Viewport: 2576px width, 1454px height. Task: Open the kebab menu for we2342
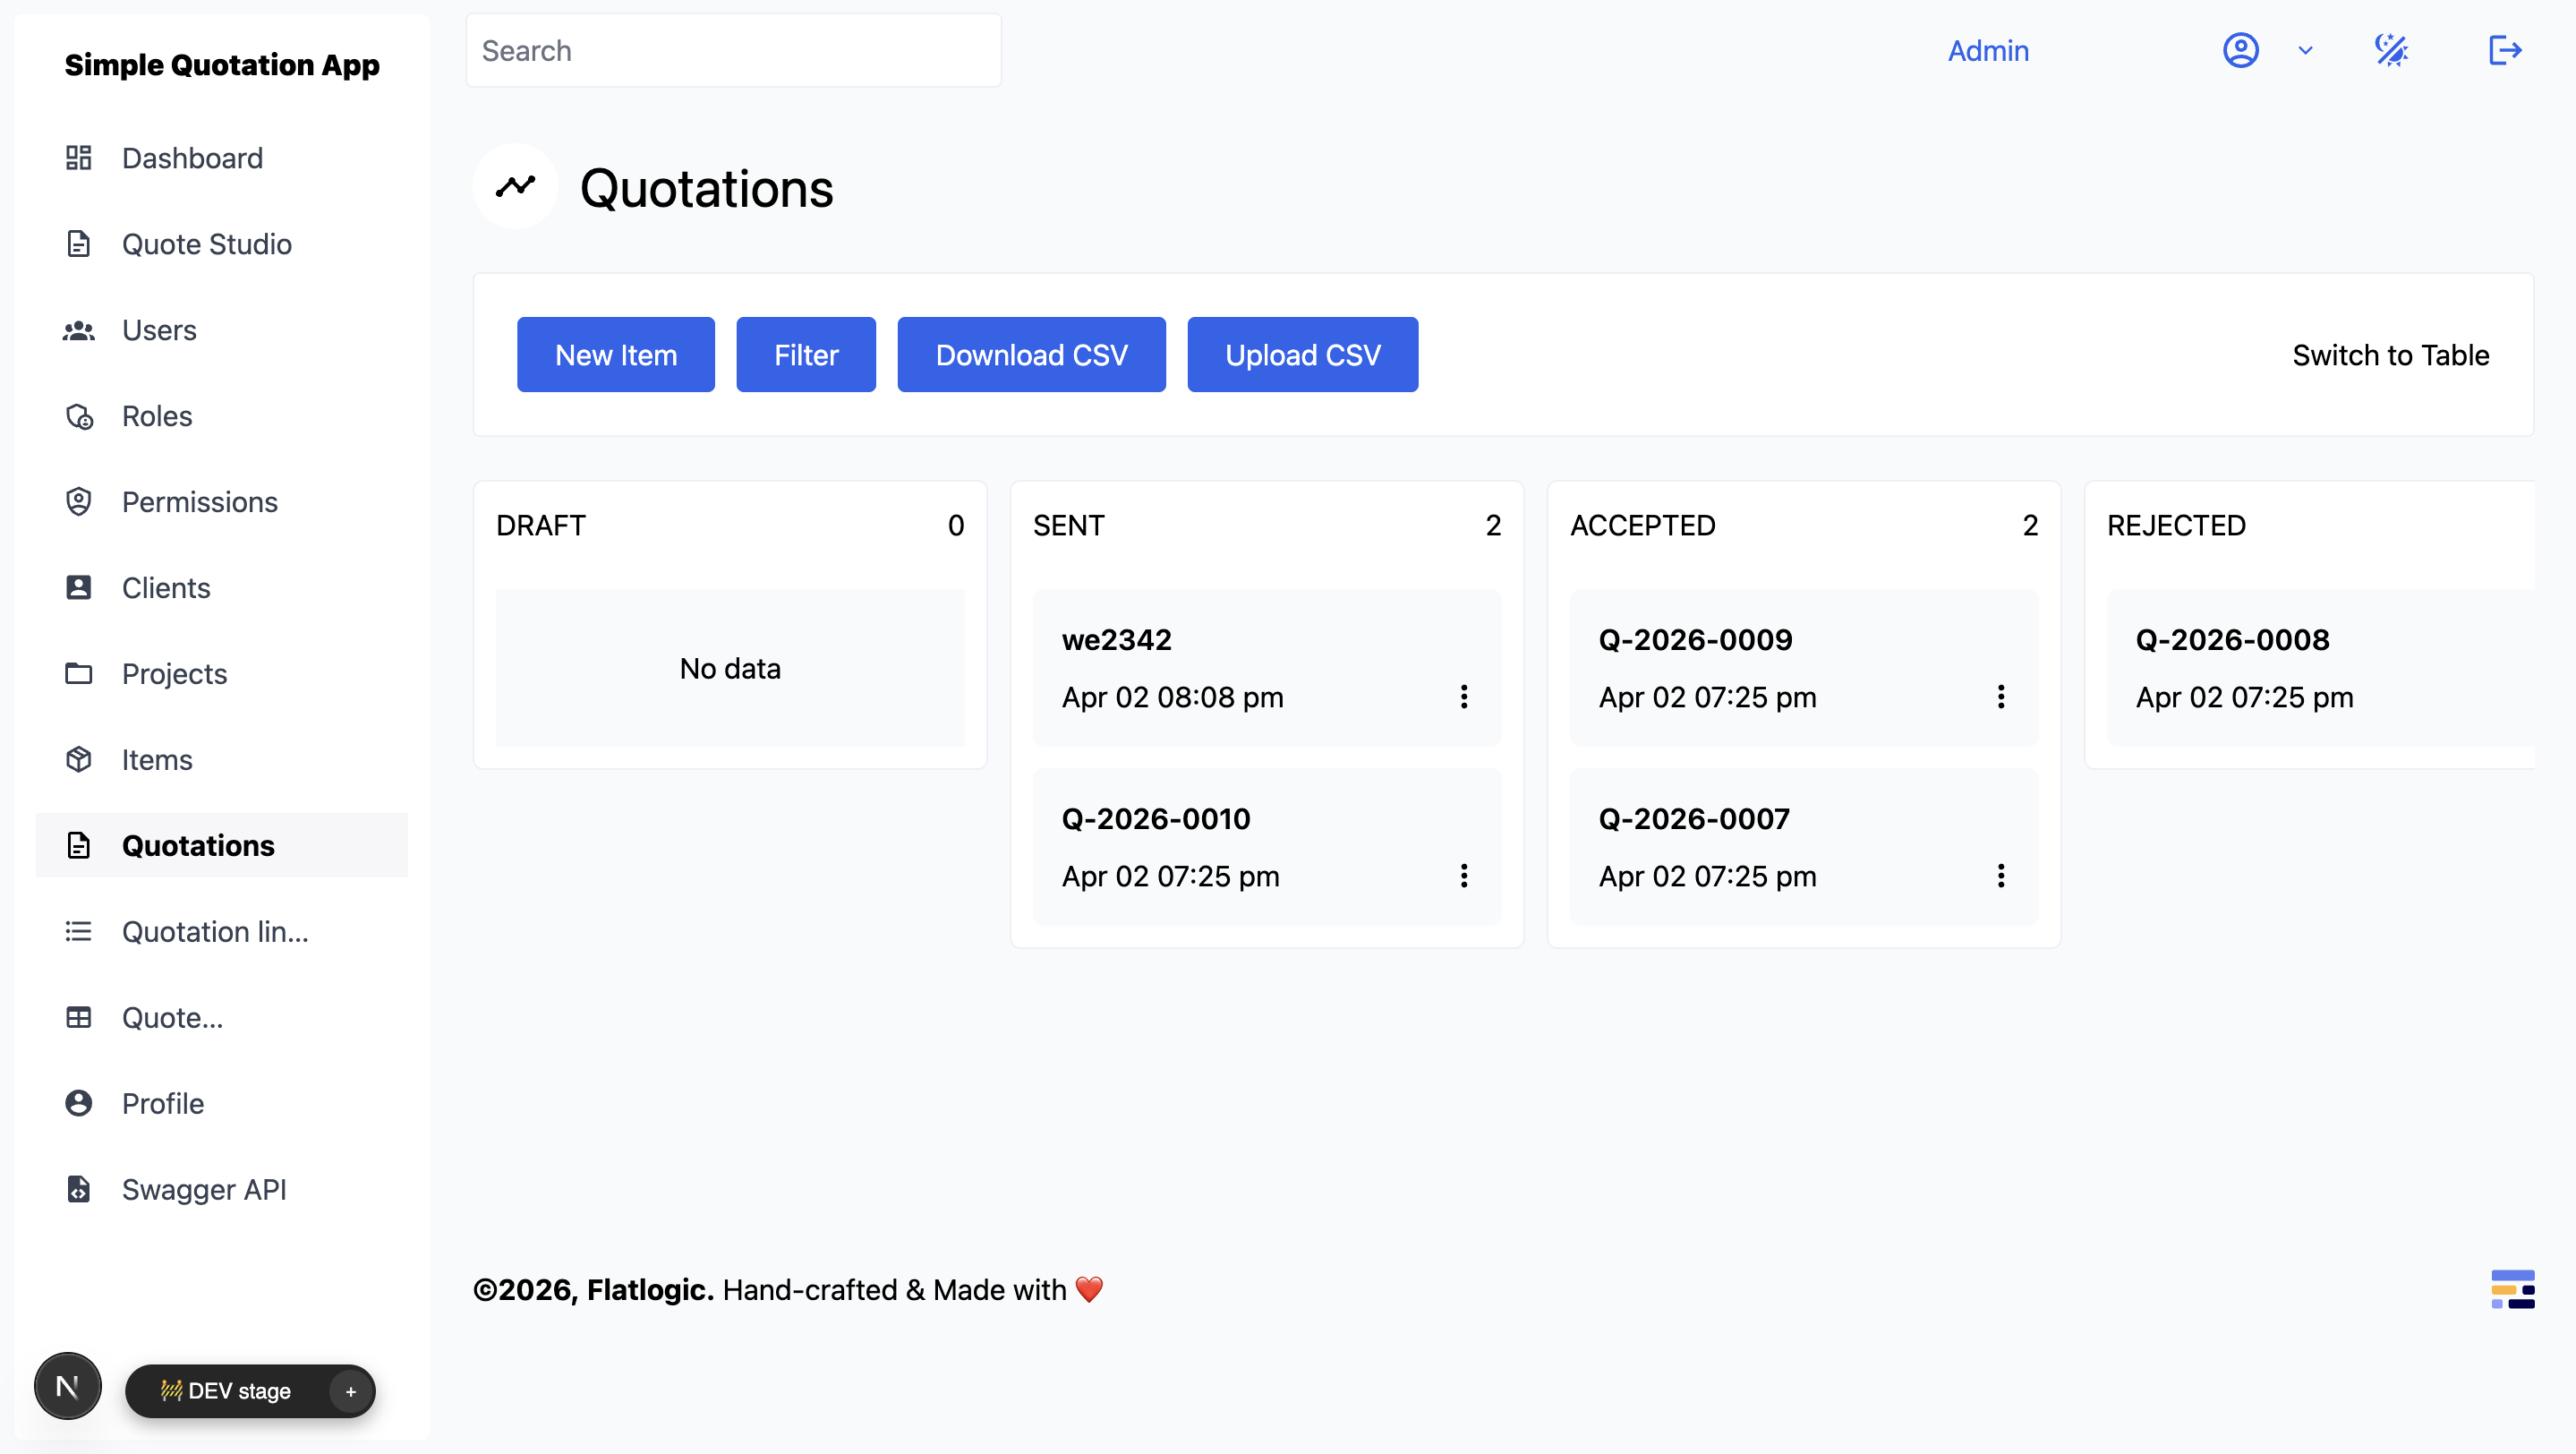pyautogui.click(x=1463, y=697)
